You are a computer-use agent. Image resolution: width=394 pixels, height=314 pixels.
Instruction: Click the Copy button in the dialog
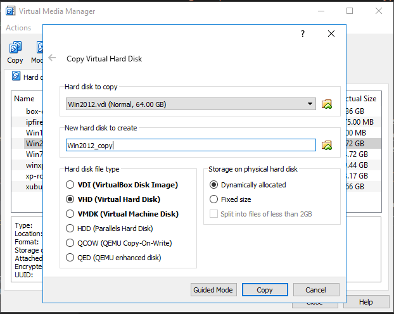pyautogui.click(x=265, y=290)
